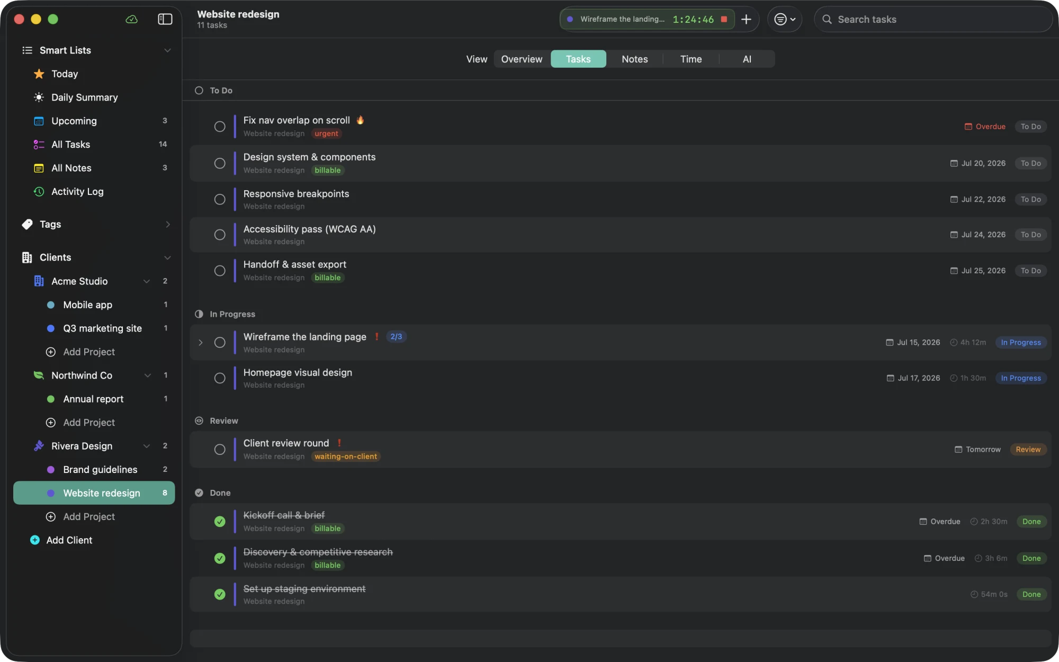
Task: Click Done badge on Kickoff call & brief
Action: coord(1031,522)
